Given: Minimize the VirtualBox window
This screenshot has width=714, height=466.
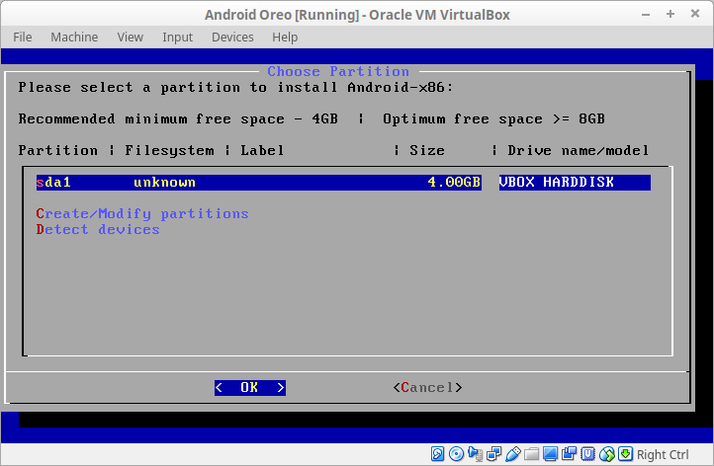Looking at the screenshot, I should (645, 15).
